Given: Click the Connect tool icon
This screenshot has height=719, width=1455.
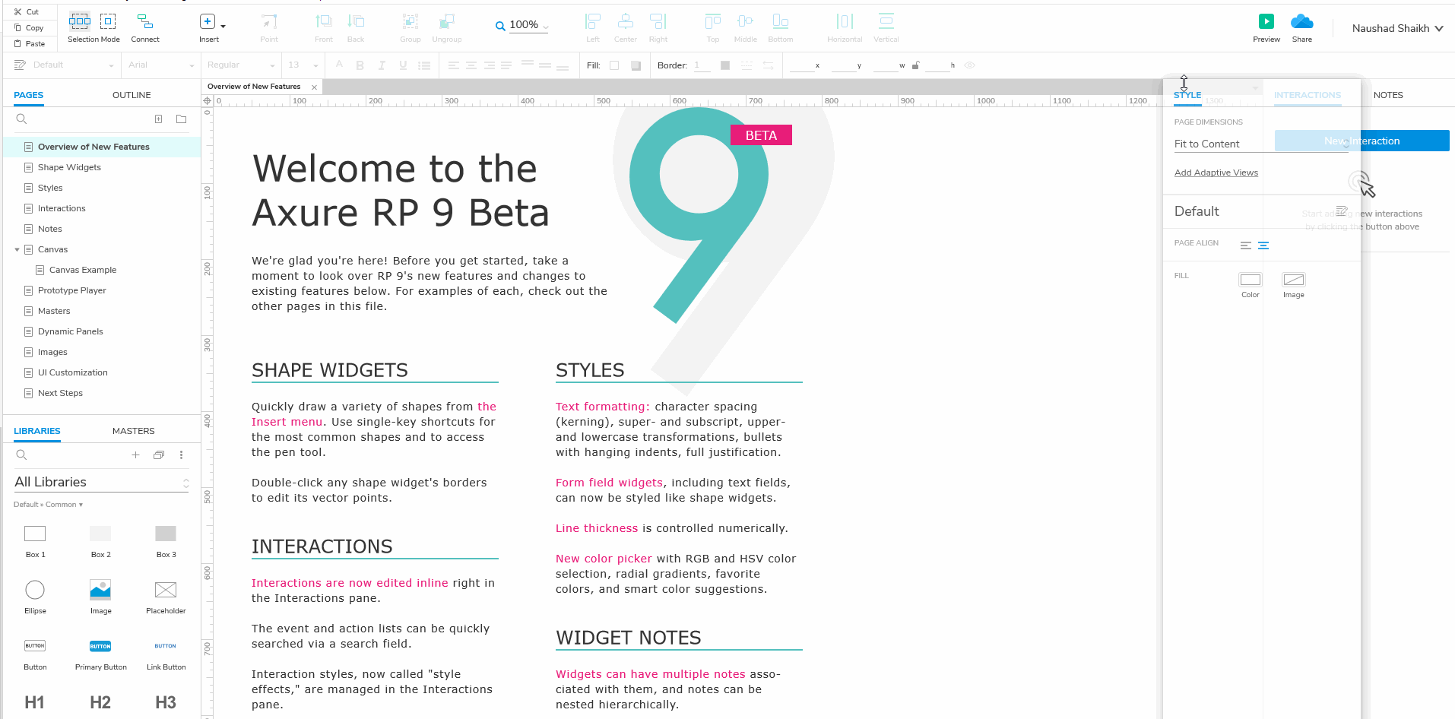Looking at the screenshot, I should point(144,22).
